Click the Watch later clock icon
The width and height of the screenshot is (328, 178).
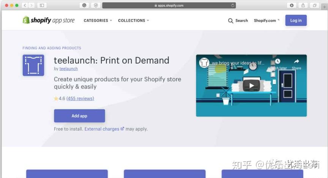tap(278, 61)
